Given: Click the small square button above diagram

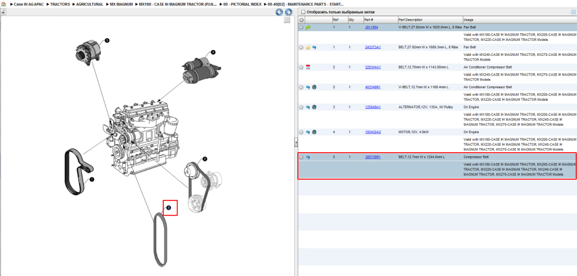Looking at the screenshot, I should tap(287, 20).
